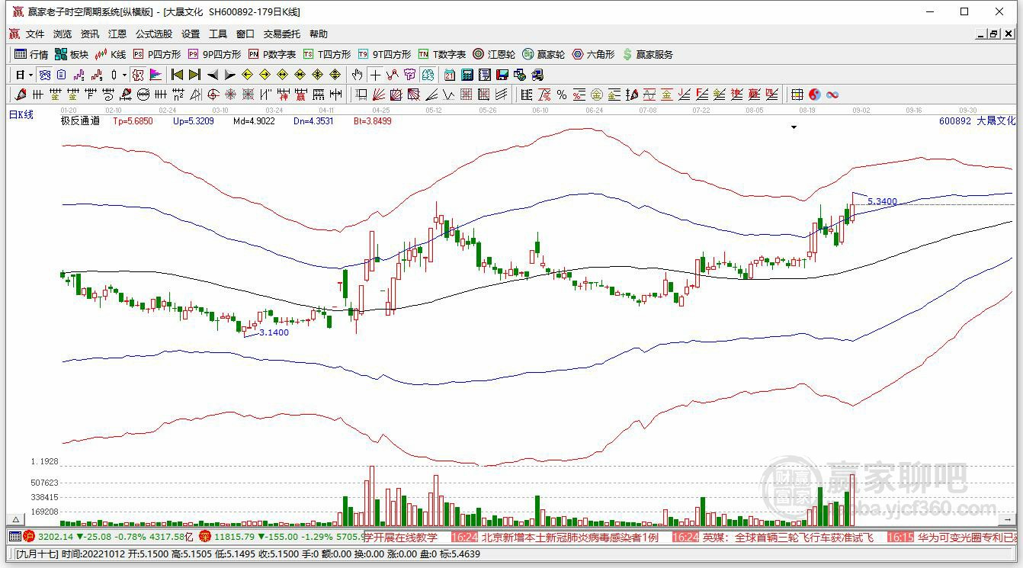The width and height of the screenshot is (1023, 568).
Task: Jump to last bar with skip-forward icon
Action: point(195,75)
